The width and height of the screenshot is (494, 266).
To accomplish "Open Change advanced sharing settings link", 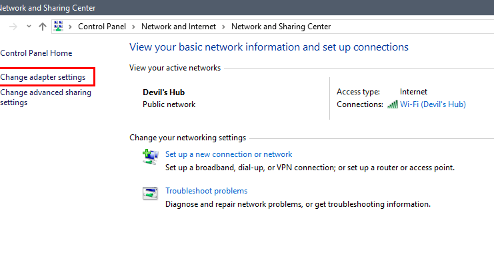I will (45, 98).
